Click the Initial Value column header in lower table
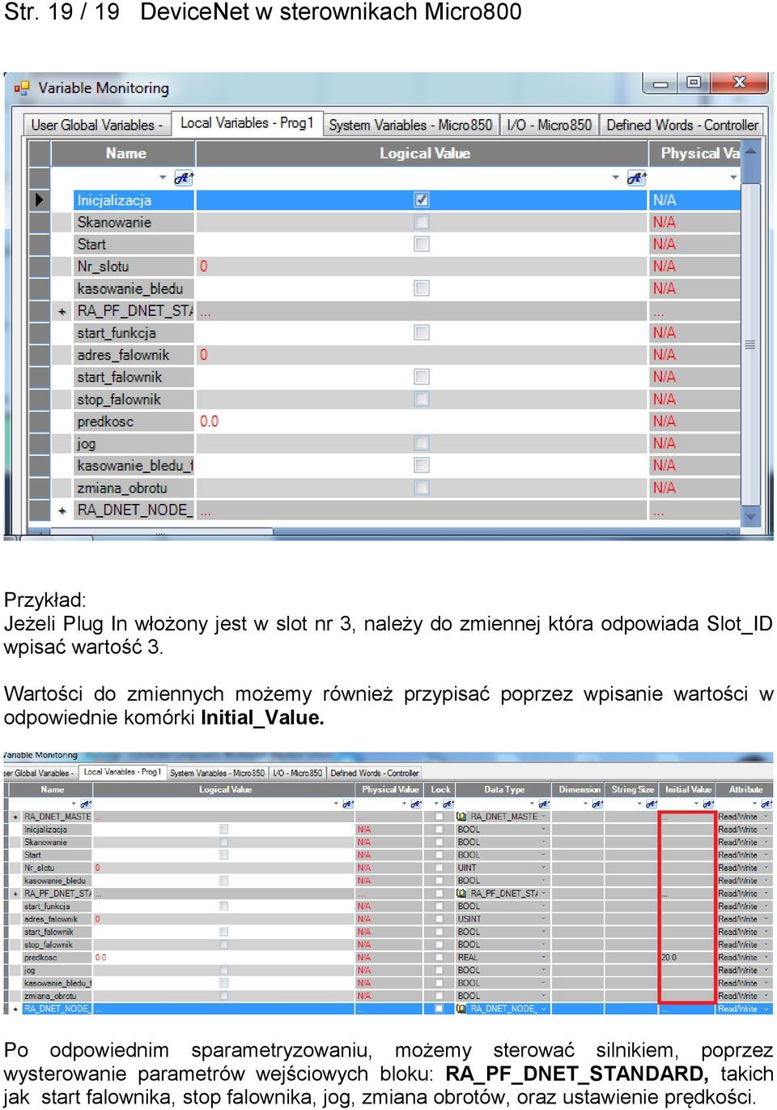Image resolution: width=777 pixels, height=1110 pixels. [688, 789]
